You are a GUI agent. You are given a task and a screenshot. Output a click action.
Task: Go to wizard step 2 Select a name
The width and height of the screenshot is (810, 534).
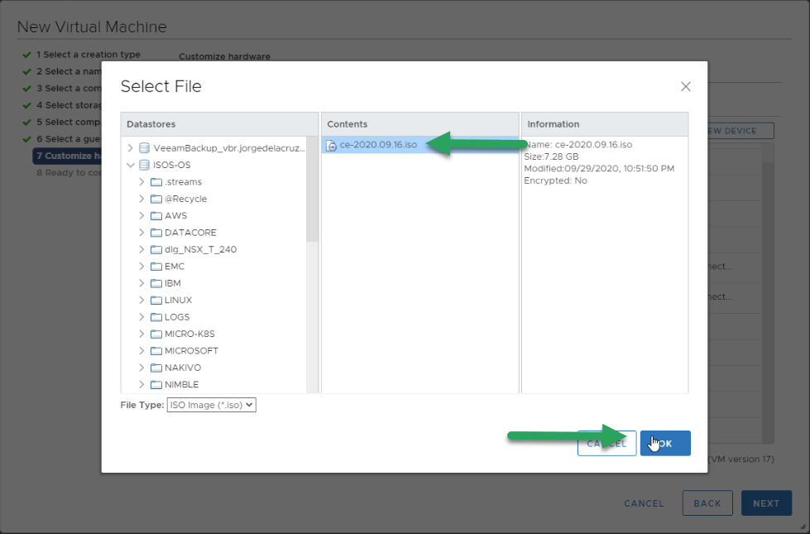point(69,71)
